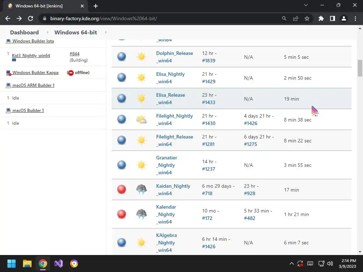
Task: Open File Explorer from the taskbar
Action: click(x=27, y=263)
